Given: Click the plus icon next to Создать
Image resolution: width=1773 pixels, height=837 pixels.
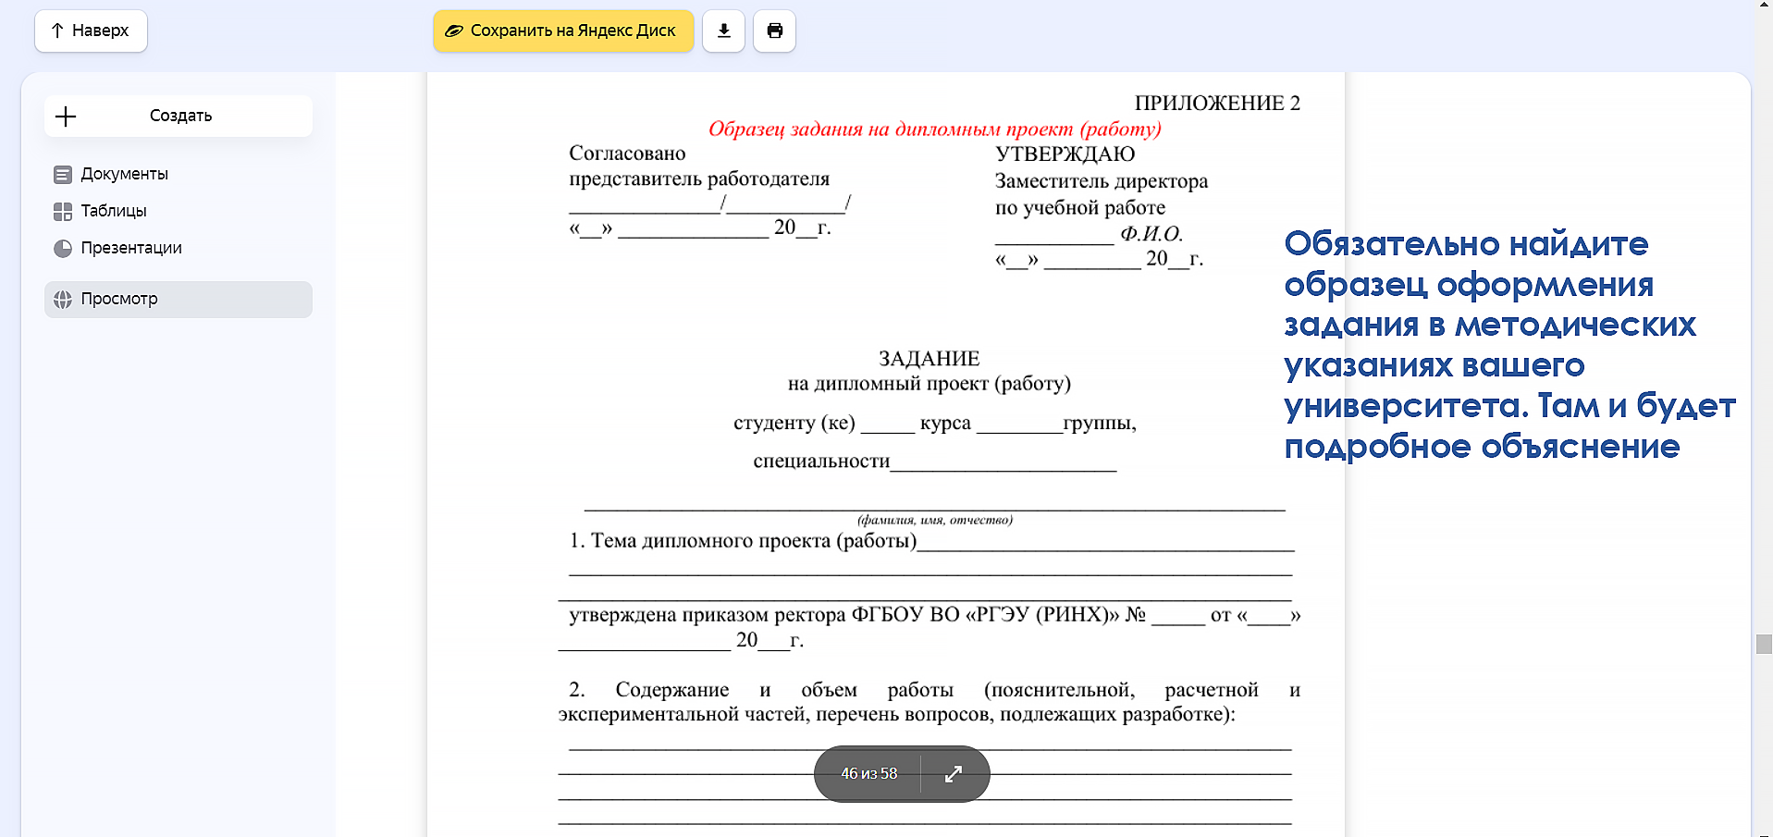Looking at the screenshot, I should 66,116.
